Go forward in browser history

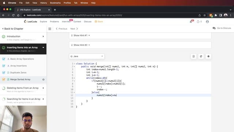pyautogui.click(x=8, y=15)
